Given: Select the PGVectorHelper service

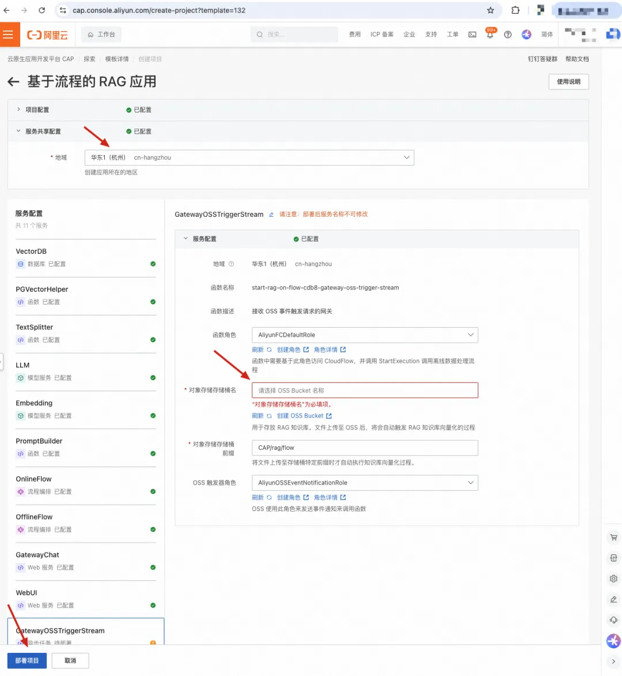Looking at the screenshot, I should tap(86, 295).
